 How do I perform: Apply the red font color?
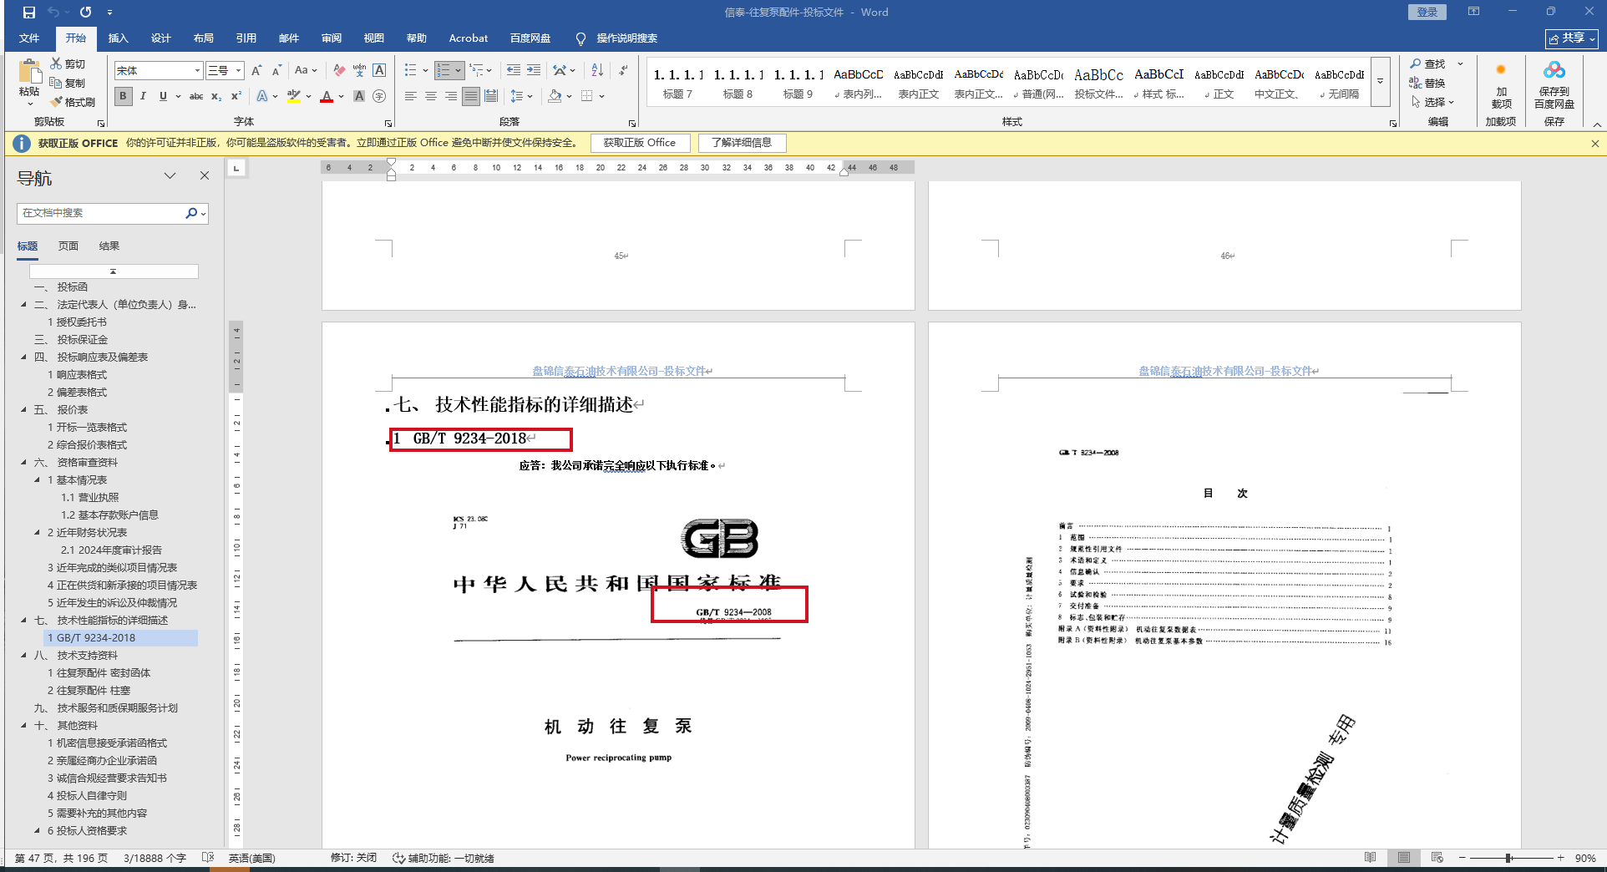pyautogui.click(x=327, y=96)
